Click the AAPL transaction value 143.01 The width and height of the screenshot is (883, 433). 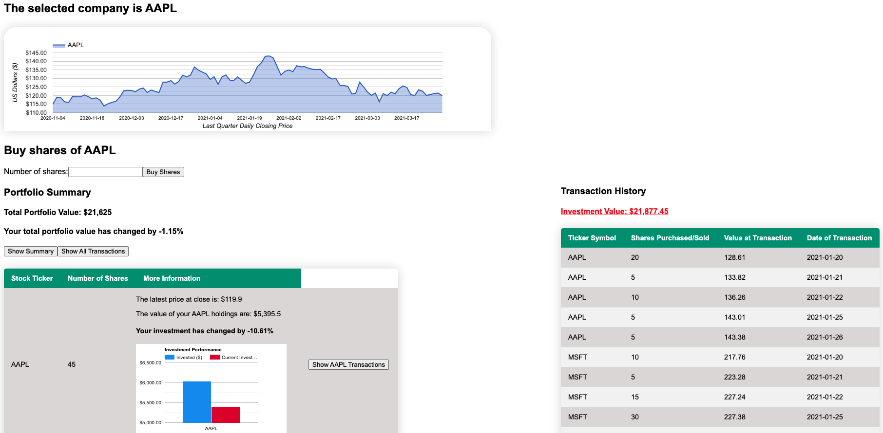click(x=735, y=317)
